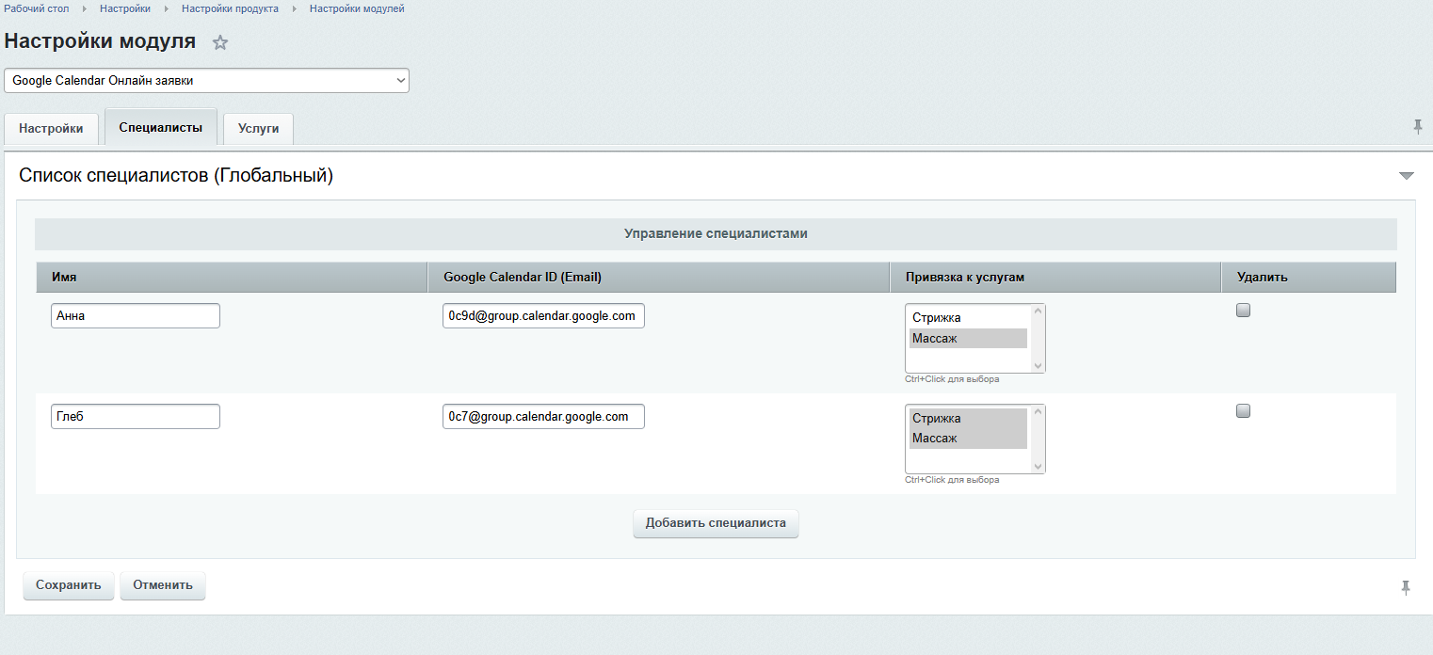1433x655 pixels.
Task: Click the name field containing Анна
Action: click(136, 316)
